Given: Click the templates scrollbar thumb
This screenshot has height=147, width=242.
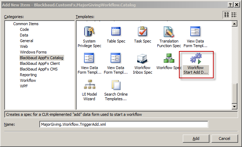Looking at the screenshot, I should point(234,94).
